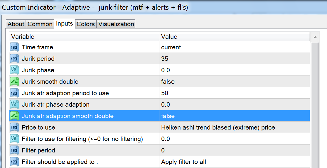The height and width of the screenshot is (168, 327).
Task: Edit the Jurik period value 35
Action: 165,59
